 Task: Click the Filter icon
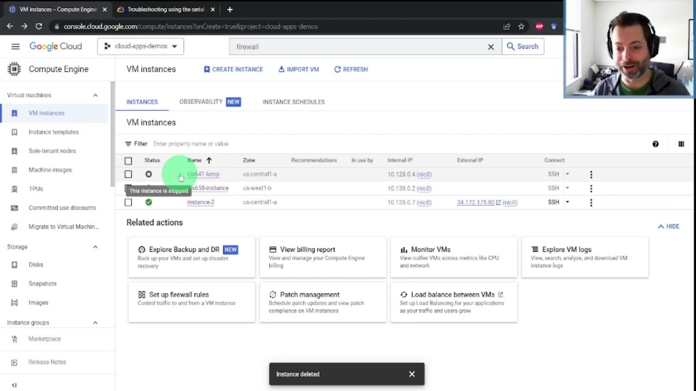pos(128,144)
